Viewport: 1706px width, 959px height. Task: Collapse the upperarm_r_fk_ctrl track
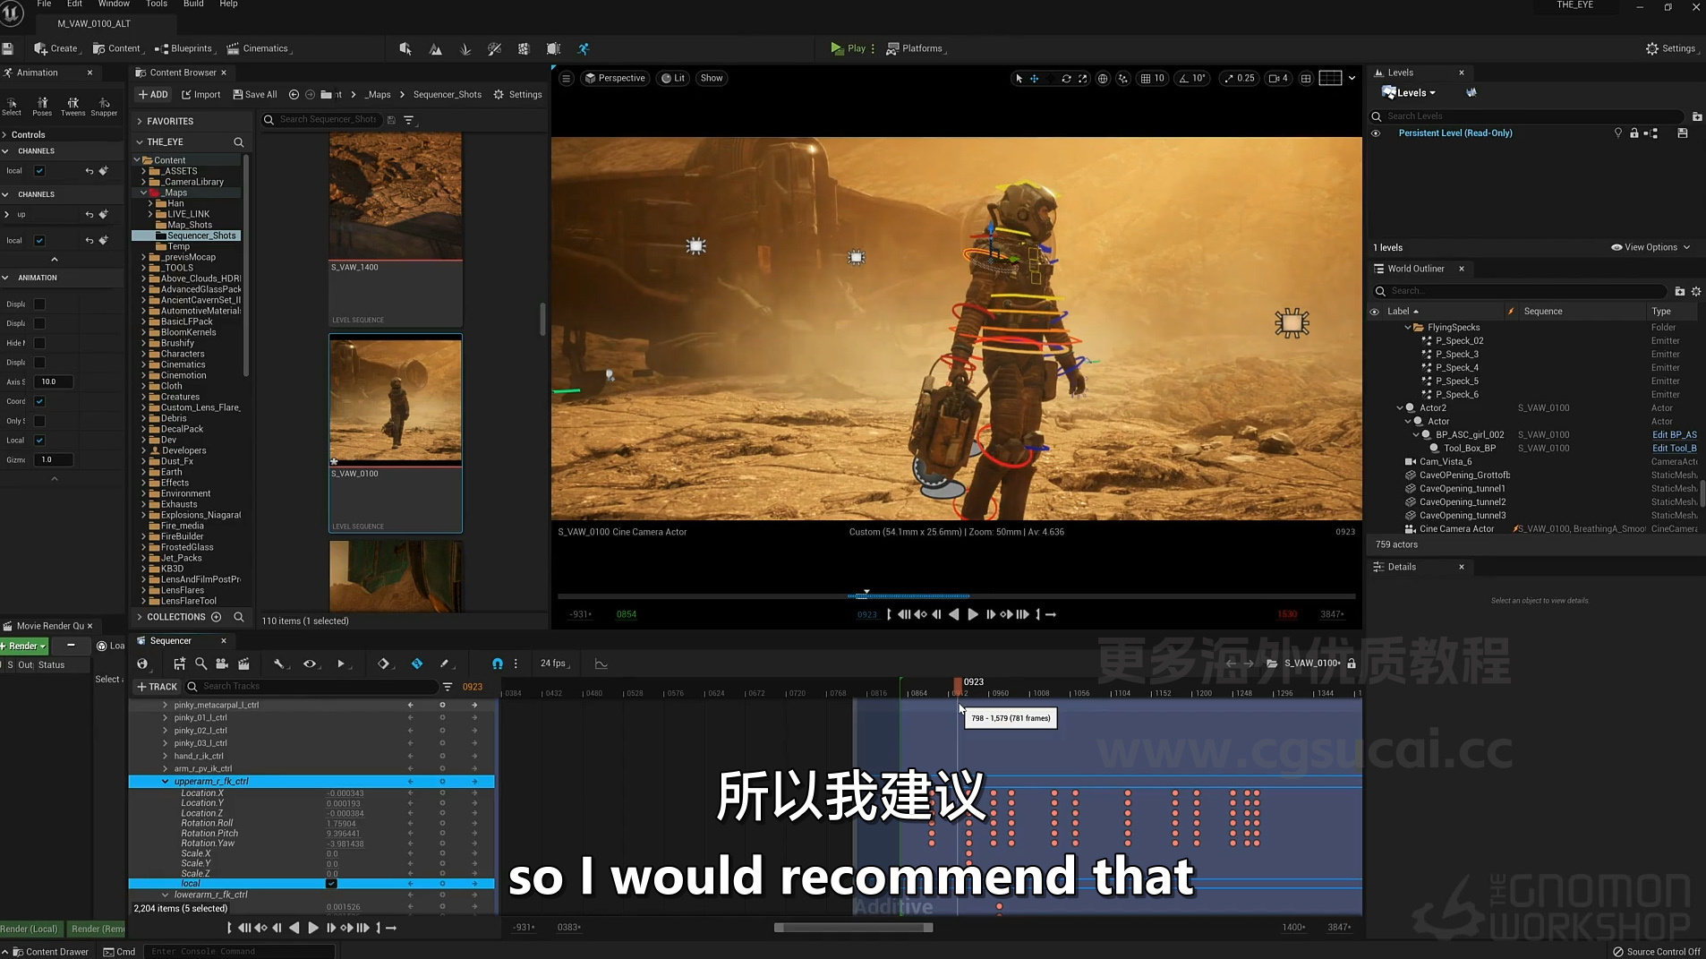(x=166, y=782)
